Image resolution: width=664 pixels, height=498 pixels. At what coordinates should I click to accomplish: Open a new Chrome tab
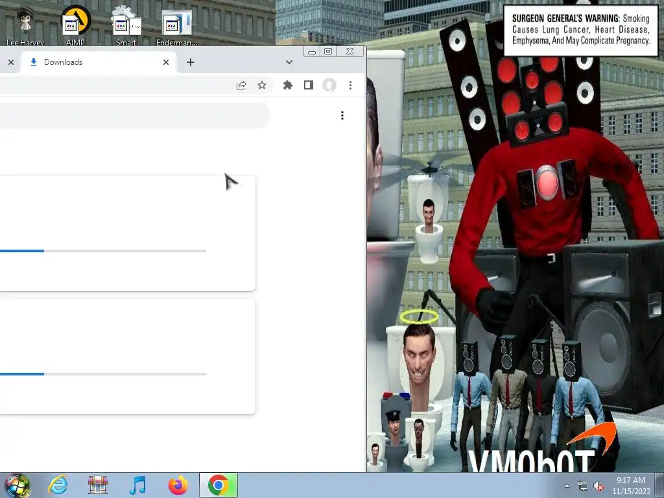191,62
